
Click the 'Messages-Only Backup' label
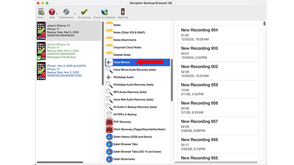61,57
